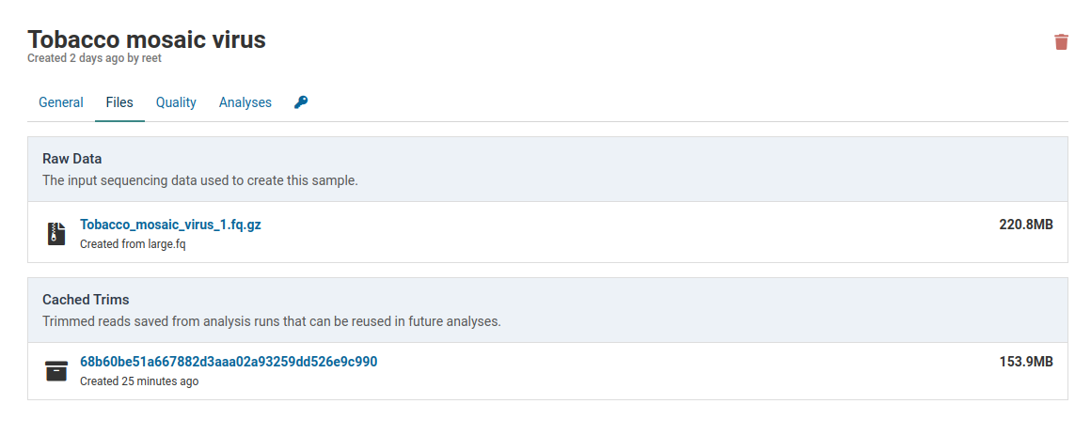Click the 'Created 25 minutes ago' text
The width and height of the screenshot is (1091, 435).
(x=139, y=381)
